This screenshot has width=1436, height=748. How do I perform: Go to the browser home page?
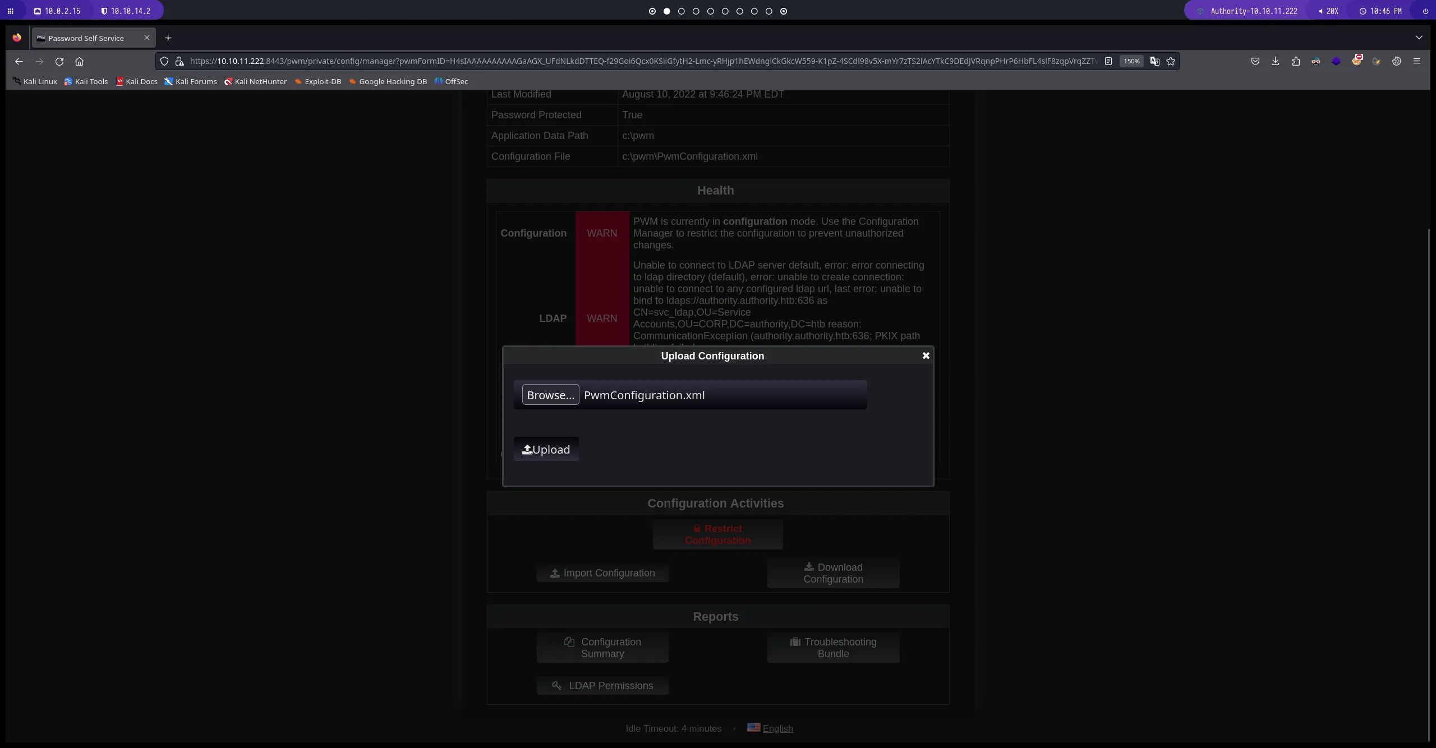79,62
